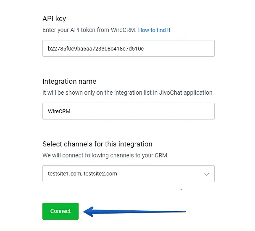
Task: Click the "API key" heading label
Action: [x=54, y=19]
